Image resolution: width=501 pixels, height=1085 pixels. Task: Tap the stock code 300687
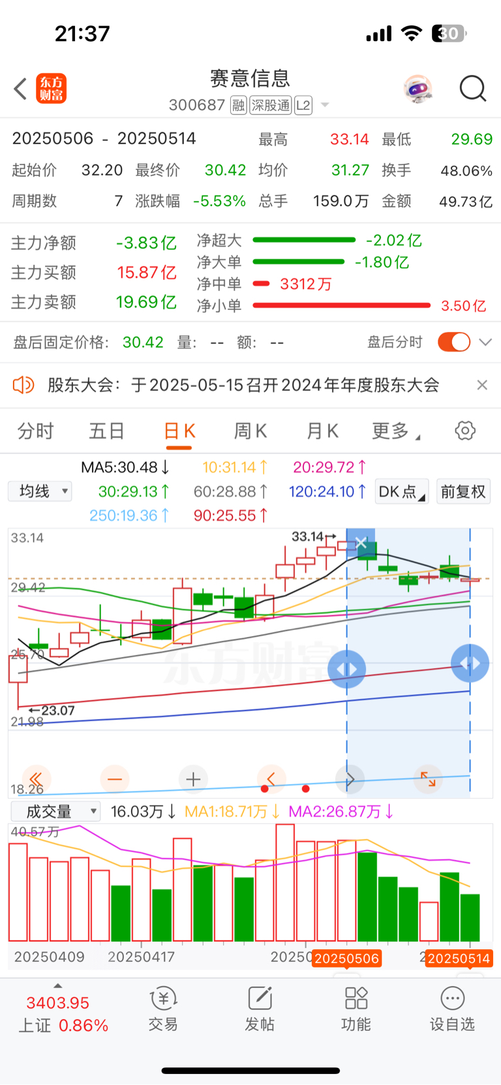point(197,105)
